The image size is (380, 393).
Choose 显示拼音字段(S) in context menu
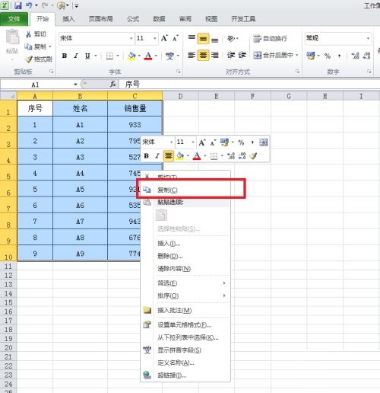coord(186,350)
